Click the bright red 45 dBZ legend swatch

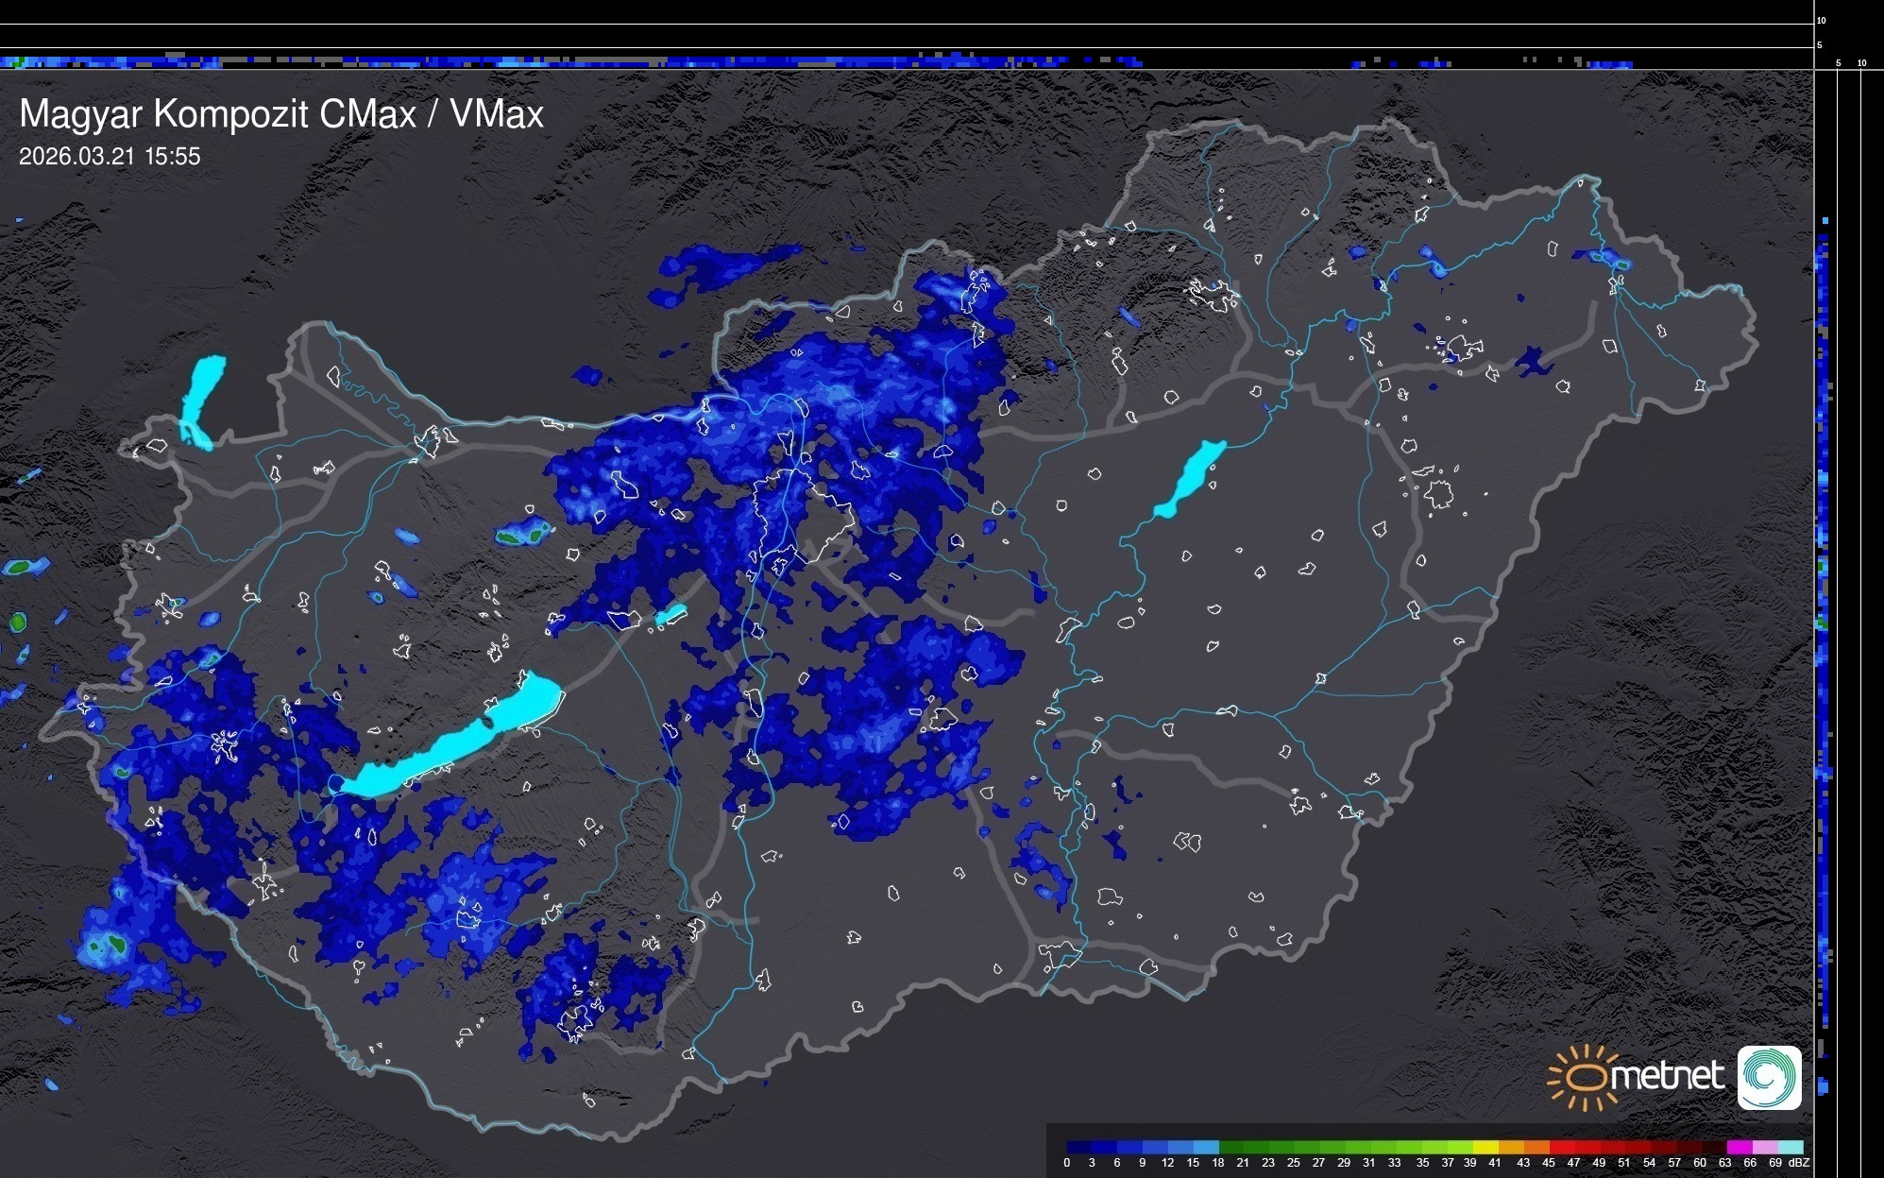point(1561,1148)
